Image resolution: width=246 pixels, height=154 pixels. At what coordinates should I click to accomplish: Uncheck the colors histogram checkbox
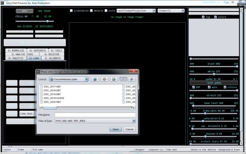[x=215, y=17]
